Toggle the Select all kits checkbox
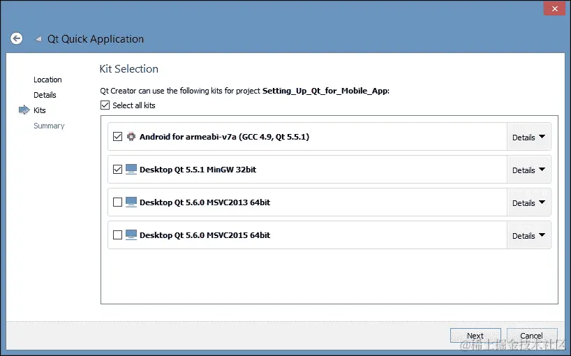This screenshot has height=356, width=571. point(105,105)
